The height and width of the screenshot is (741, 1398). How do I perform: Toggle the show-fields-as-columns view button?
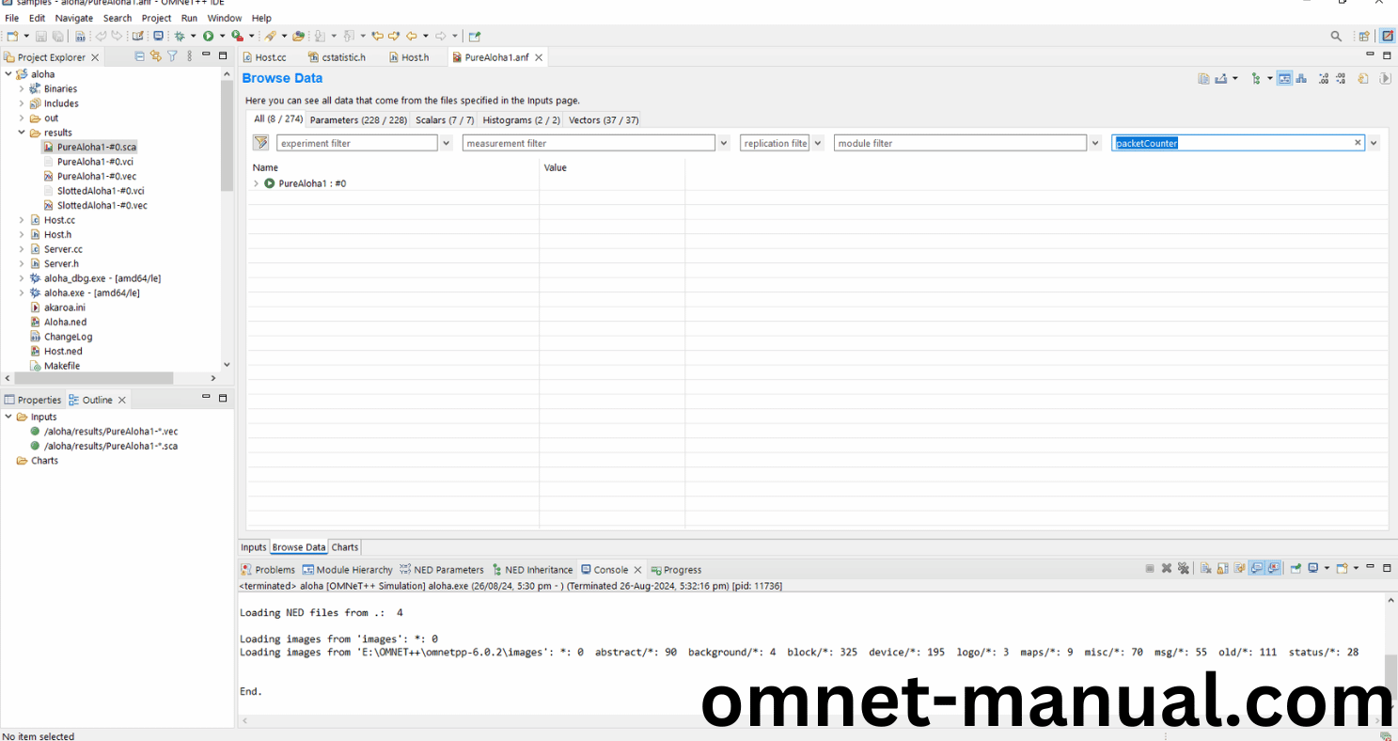1284,79
